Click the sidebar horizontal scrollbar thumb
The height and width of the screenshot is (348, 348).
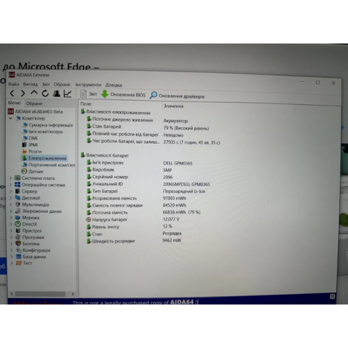[40, 294]
